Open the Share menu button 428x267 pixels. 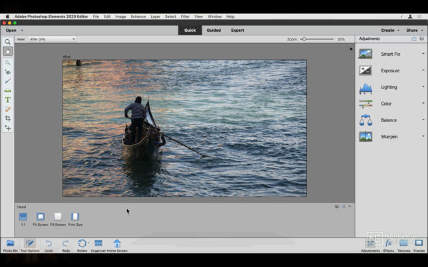(x=413, y=30)
